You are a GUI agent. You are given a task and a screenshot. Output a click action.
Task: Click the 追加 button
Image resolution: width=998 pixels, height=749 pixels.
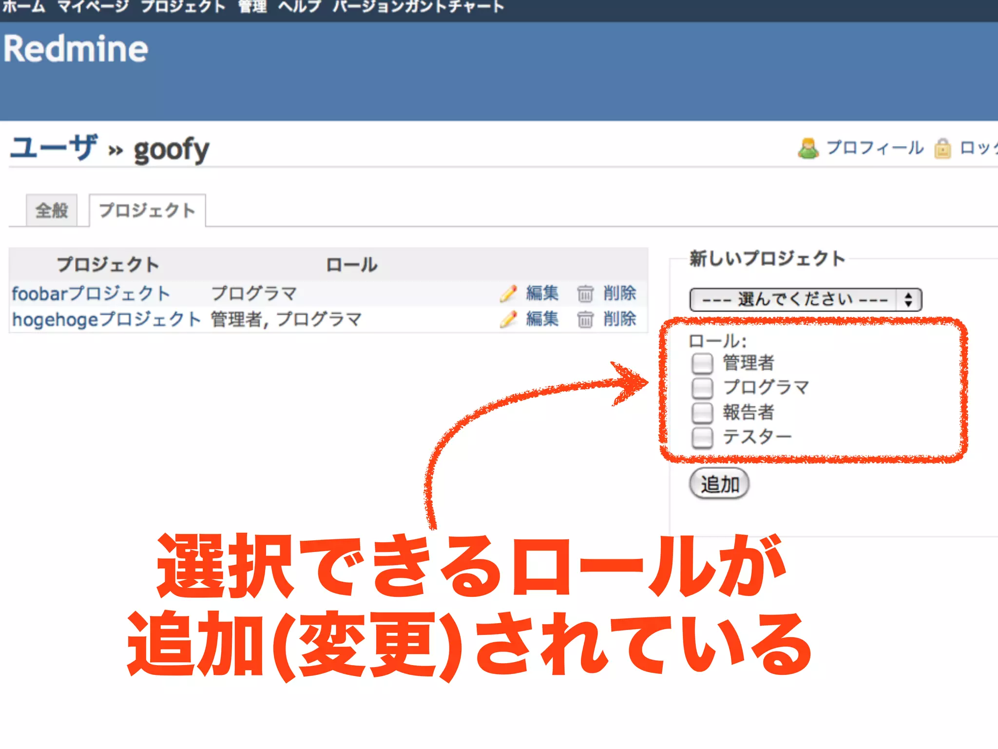point(719,484)
